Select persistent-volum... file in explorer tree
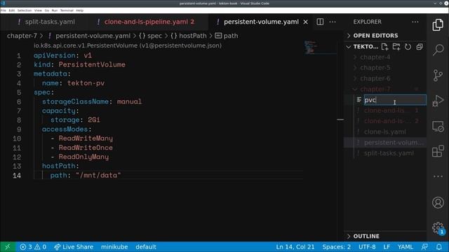Screen dimensions: 449x252 (x=393, y=143)
